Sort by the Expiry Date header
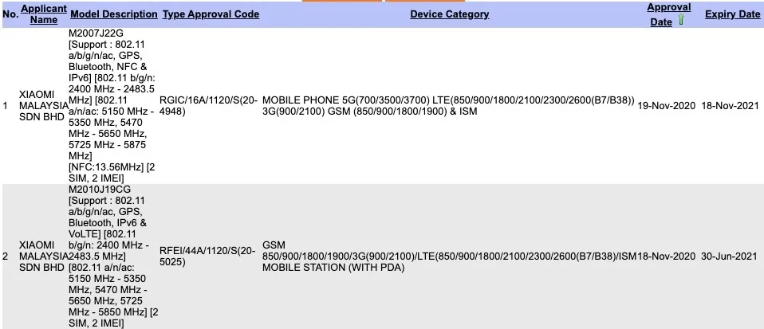This screenshot has height=329, width=764. click(732, 14)
